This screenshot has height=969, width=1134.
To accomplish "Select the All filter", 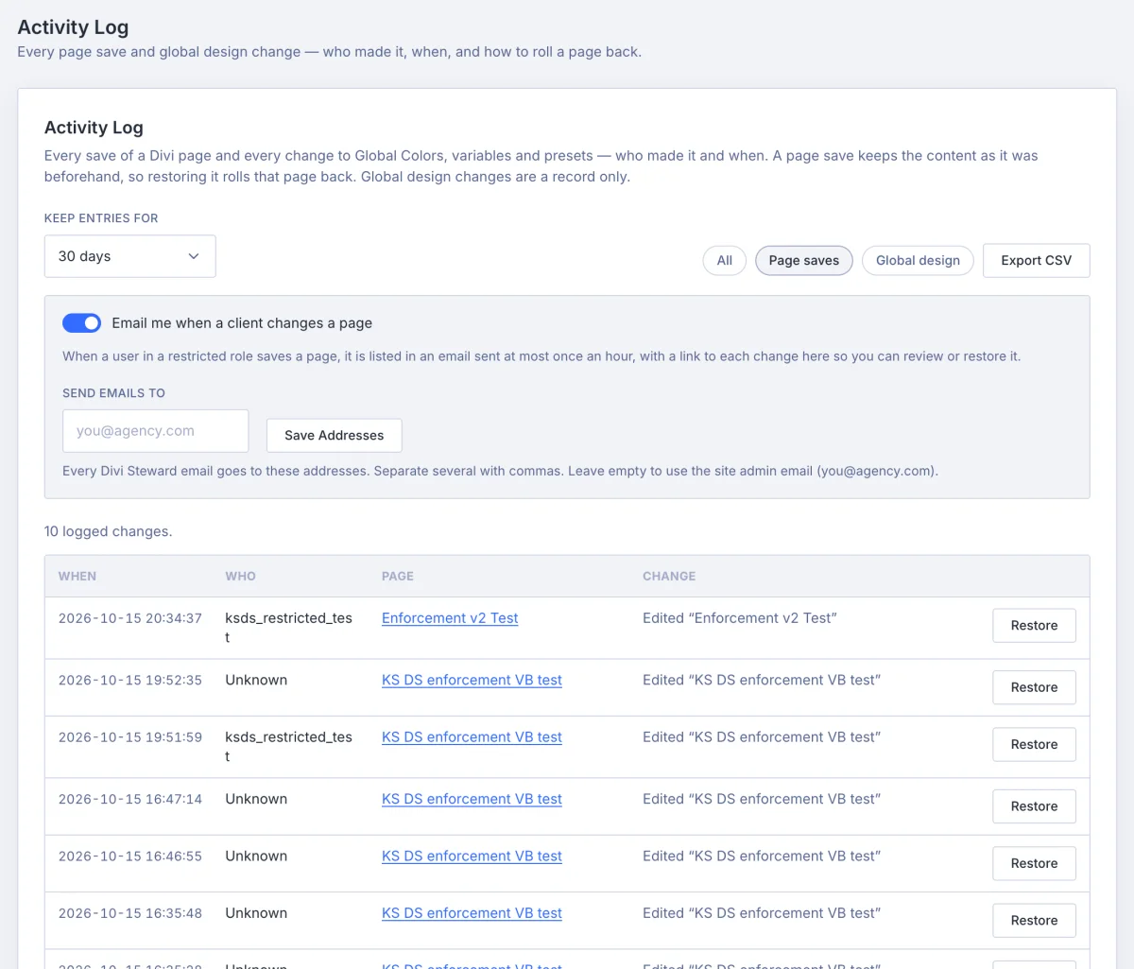I will tap(725, 261).
